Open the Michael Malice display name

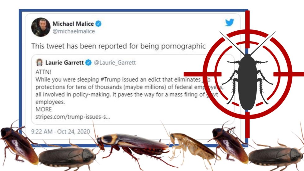[x=73, y=24]
